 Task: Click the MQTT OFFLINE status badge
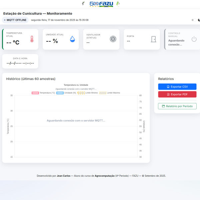tap(15, 20)
